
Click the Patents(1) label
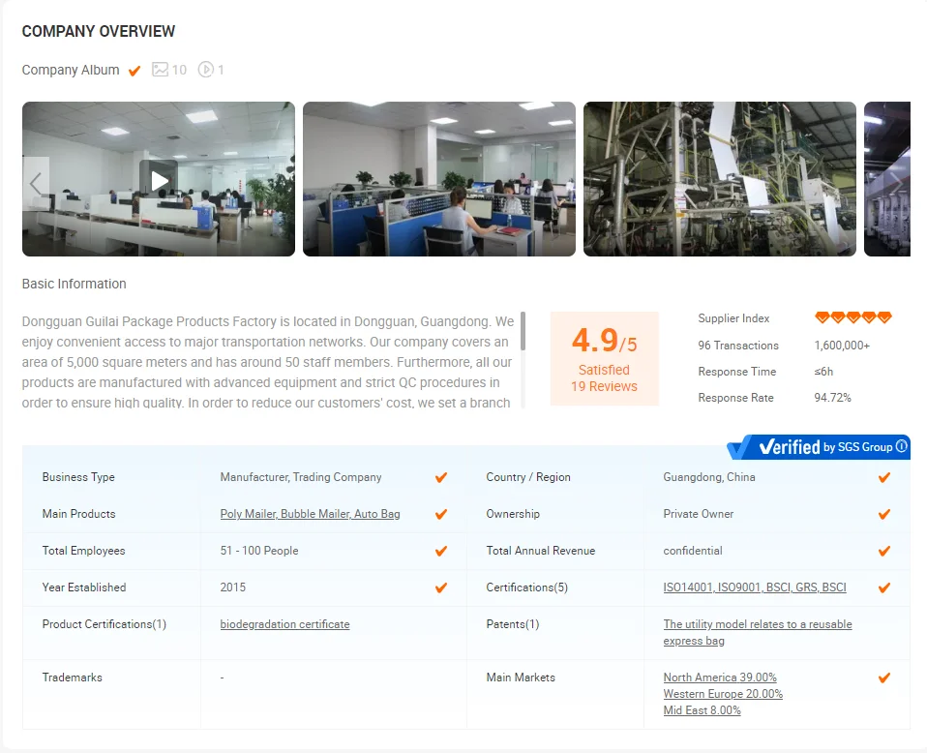[513, 624]
